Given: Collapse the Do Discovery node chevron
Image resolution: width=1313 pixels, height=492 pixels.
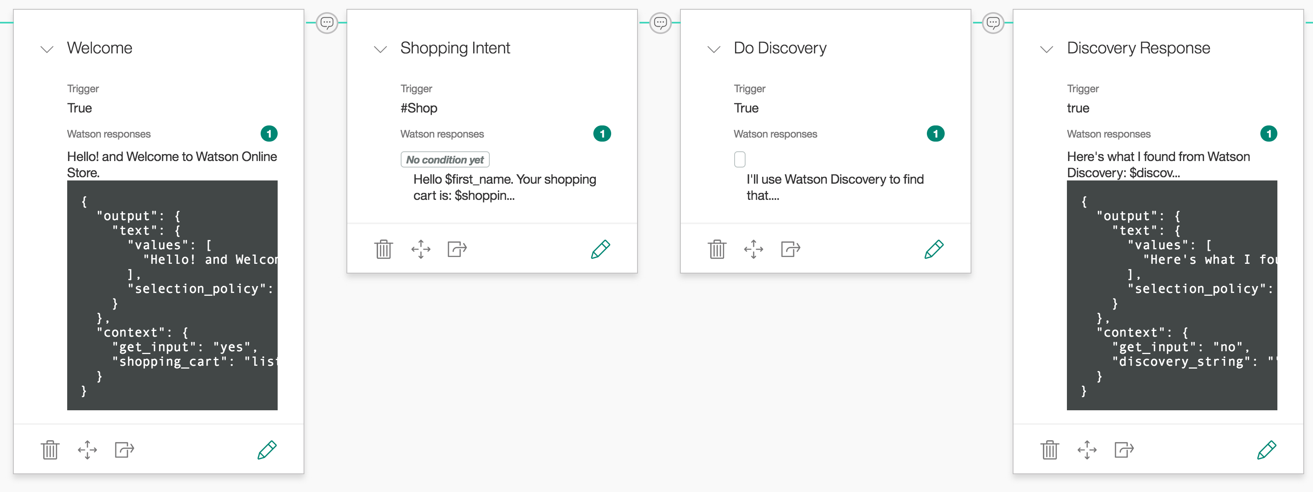Looking at the screenshot, I should 714,49.
